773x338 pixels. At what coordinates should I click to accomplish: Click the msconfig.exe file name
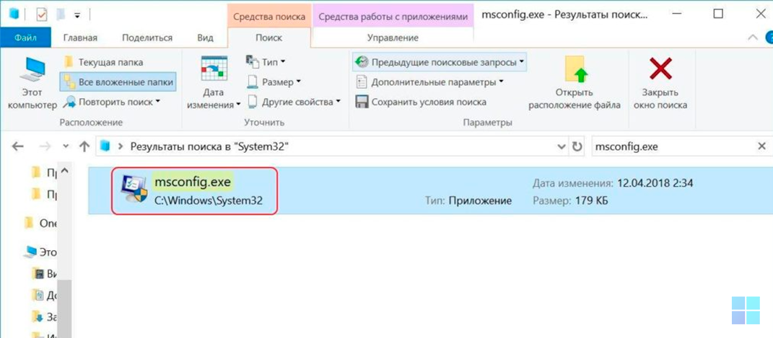point(193,182)
